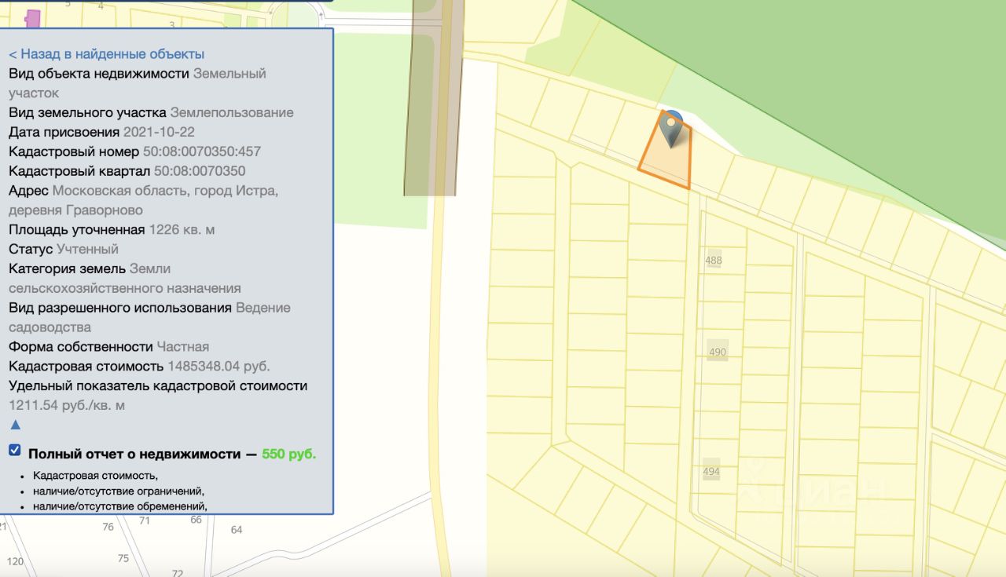Toggle the 'Полный отчет о недвижимости' checkbox
Image resolution: width=1006 pixels, height=577 pixels.
pos(15,451)
